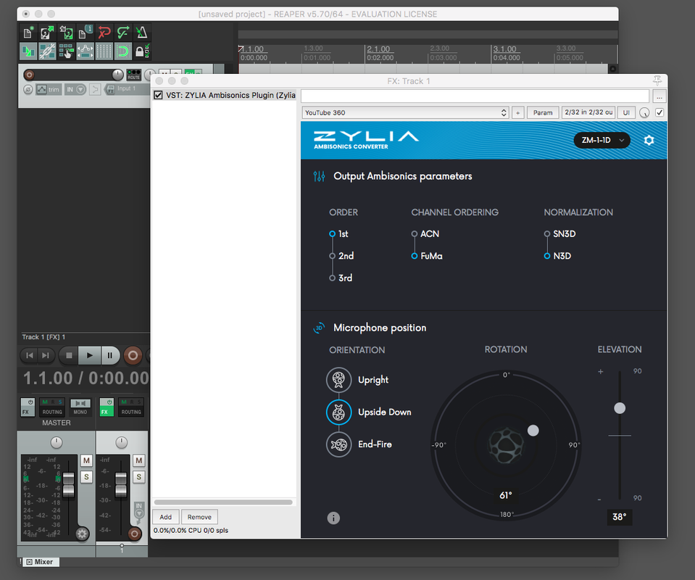
Task: Click the Upside Down orientation icon
Action: pyautogui.click(x=338, y=412)
